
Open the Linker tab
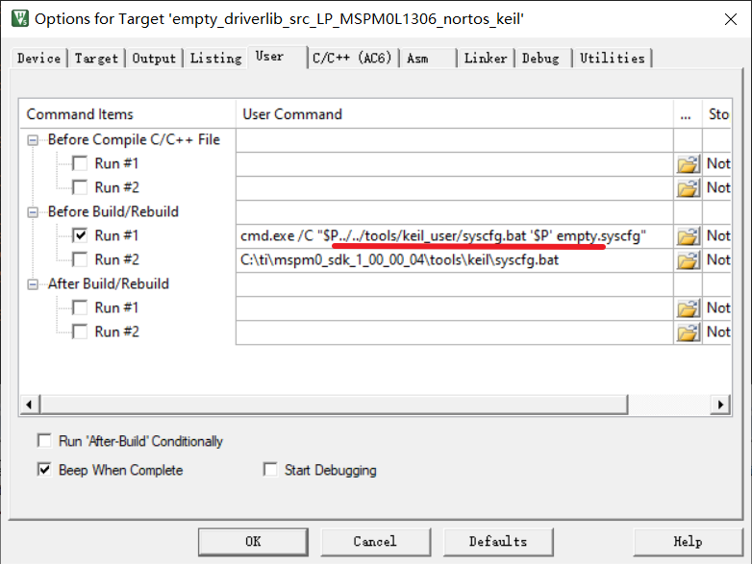pos(486,59)
